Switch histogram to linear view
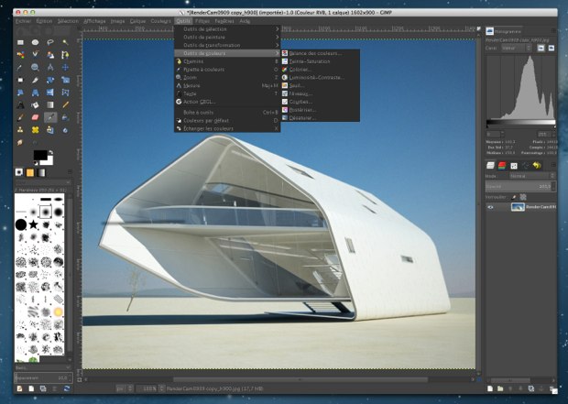This screenshot has width=568, height=404. click(541, 48)
